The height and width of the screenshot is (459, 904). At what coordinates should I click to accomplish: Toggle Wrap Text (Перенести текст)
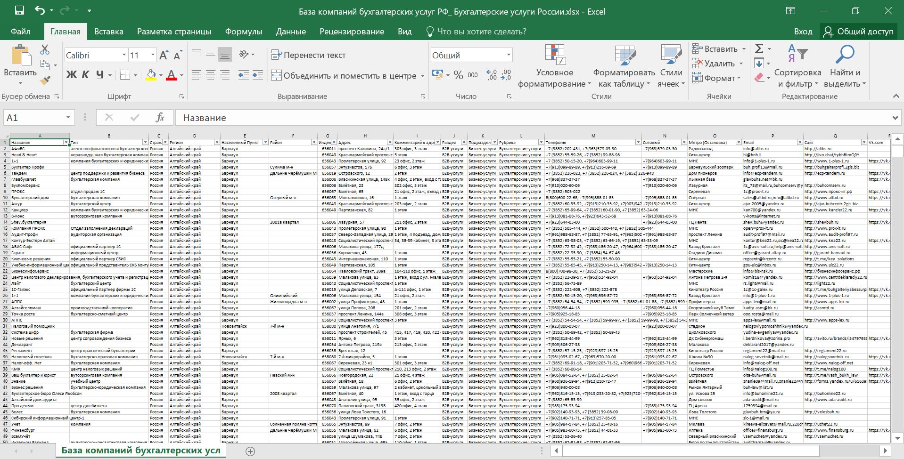coord(309,55)
